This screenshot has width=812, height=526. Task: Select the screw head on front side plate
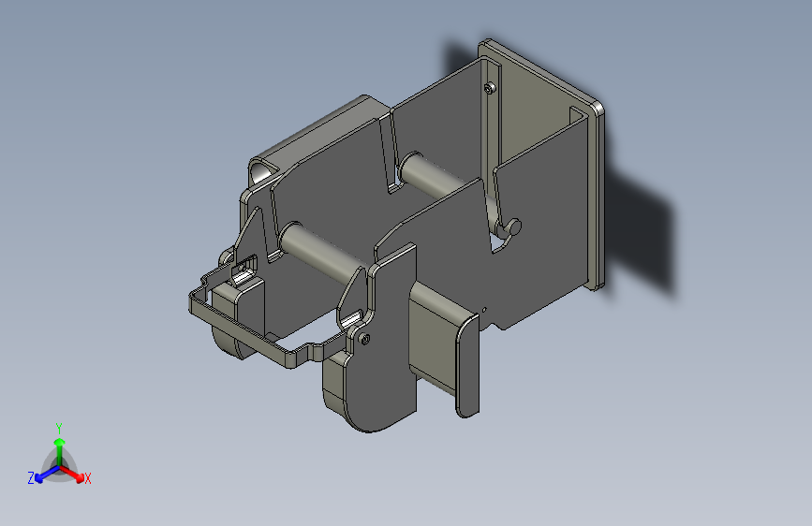click(365, 339)
